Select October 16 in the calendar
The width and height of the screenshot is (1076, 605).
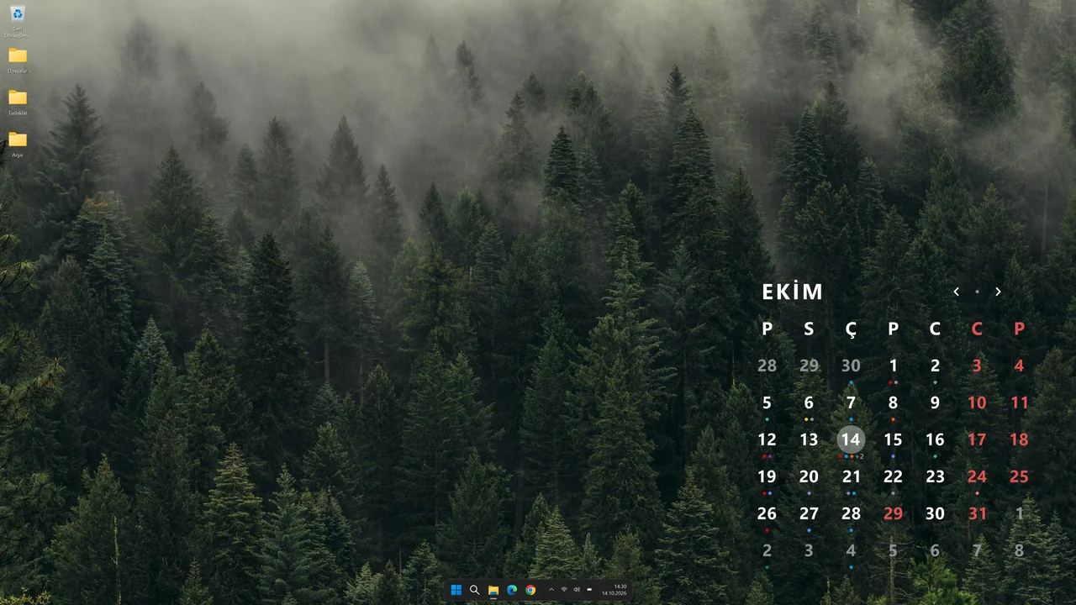point(935,439)
